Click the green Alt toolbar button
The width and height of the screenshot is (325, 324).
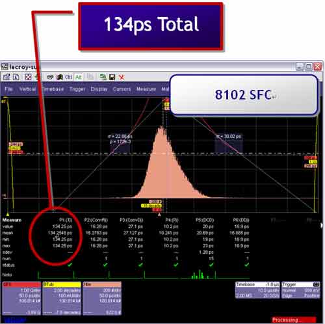pyautogui.click(x=79, y=77)
